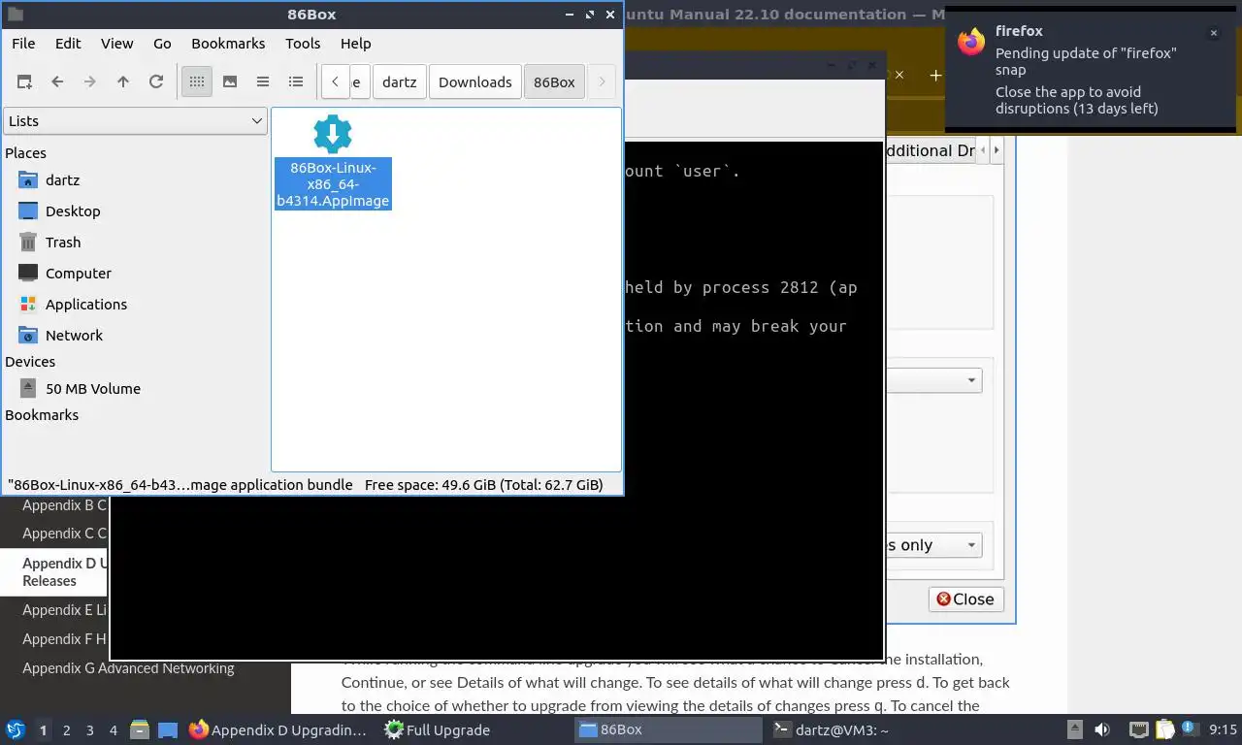
Task: Expand the Lists side pane dropdown
Action: coord(136,121)
